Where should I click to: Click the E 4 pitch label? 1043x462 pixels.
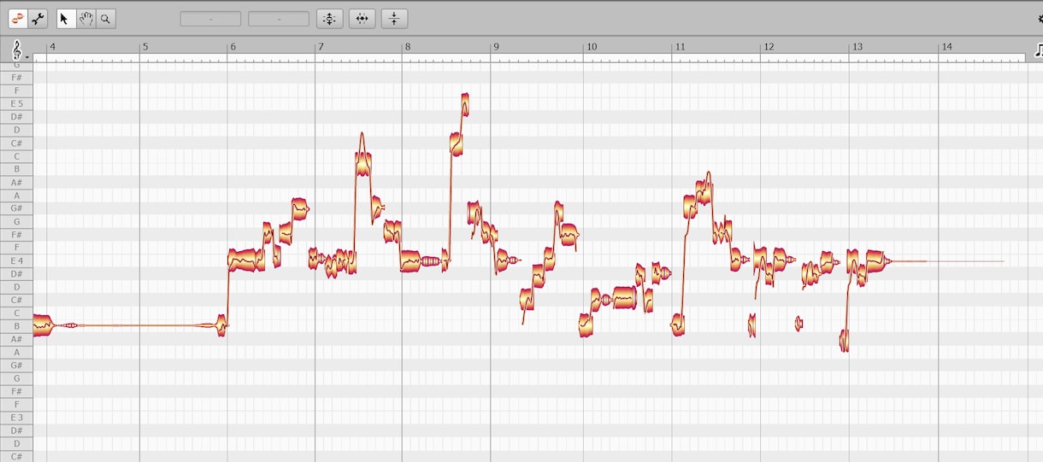[16, 260]
